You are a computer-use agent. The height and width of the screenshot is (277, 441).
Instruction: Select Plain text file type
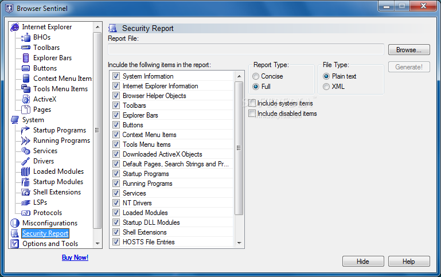tap(326, 76)
